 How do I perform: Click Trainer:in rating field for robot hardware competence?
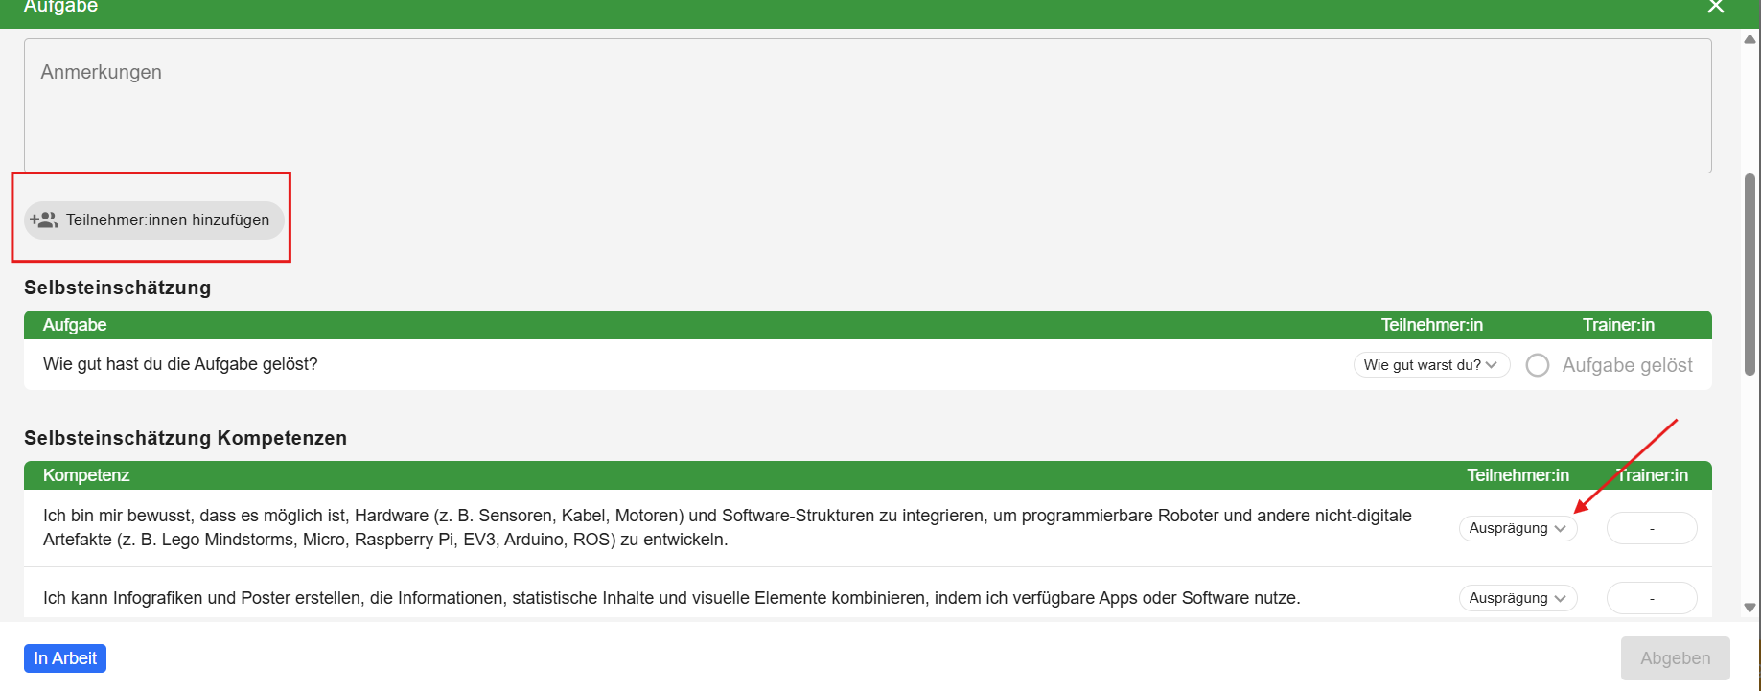coord(1651,528)
